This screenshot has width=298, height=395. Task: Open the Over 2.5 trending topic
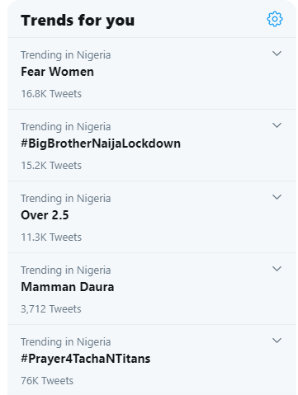coord(45,215)
